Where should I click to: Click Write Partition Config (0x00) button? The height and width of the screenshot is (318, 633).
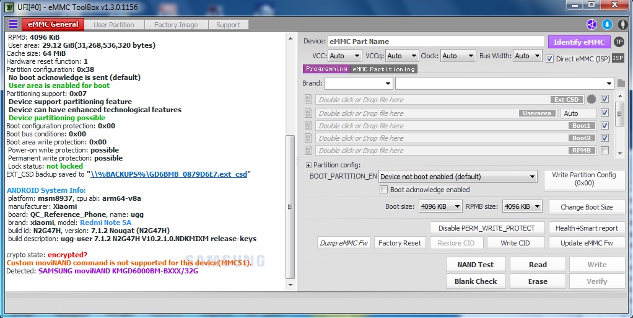coord(584,179)
